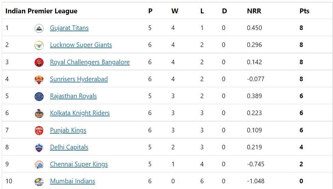The image size is (333, 189).
Task: Follow the Punjab Kings team link
Action: [x=68, y=130]
